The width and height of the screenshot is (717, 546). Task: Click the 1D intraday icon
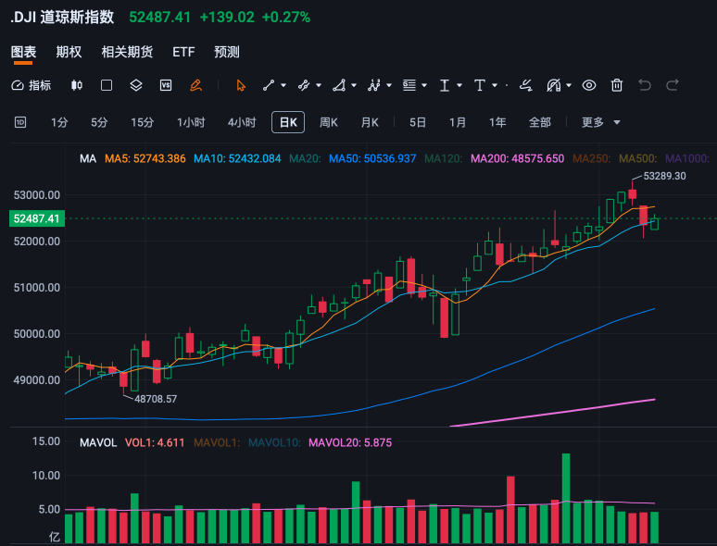20,122
